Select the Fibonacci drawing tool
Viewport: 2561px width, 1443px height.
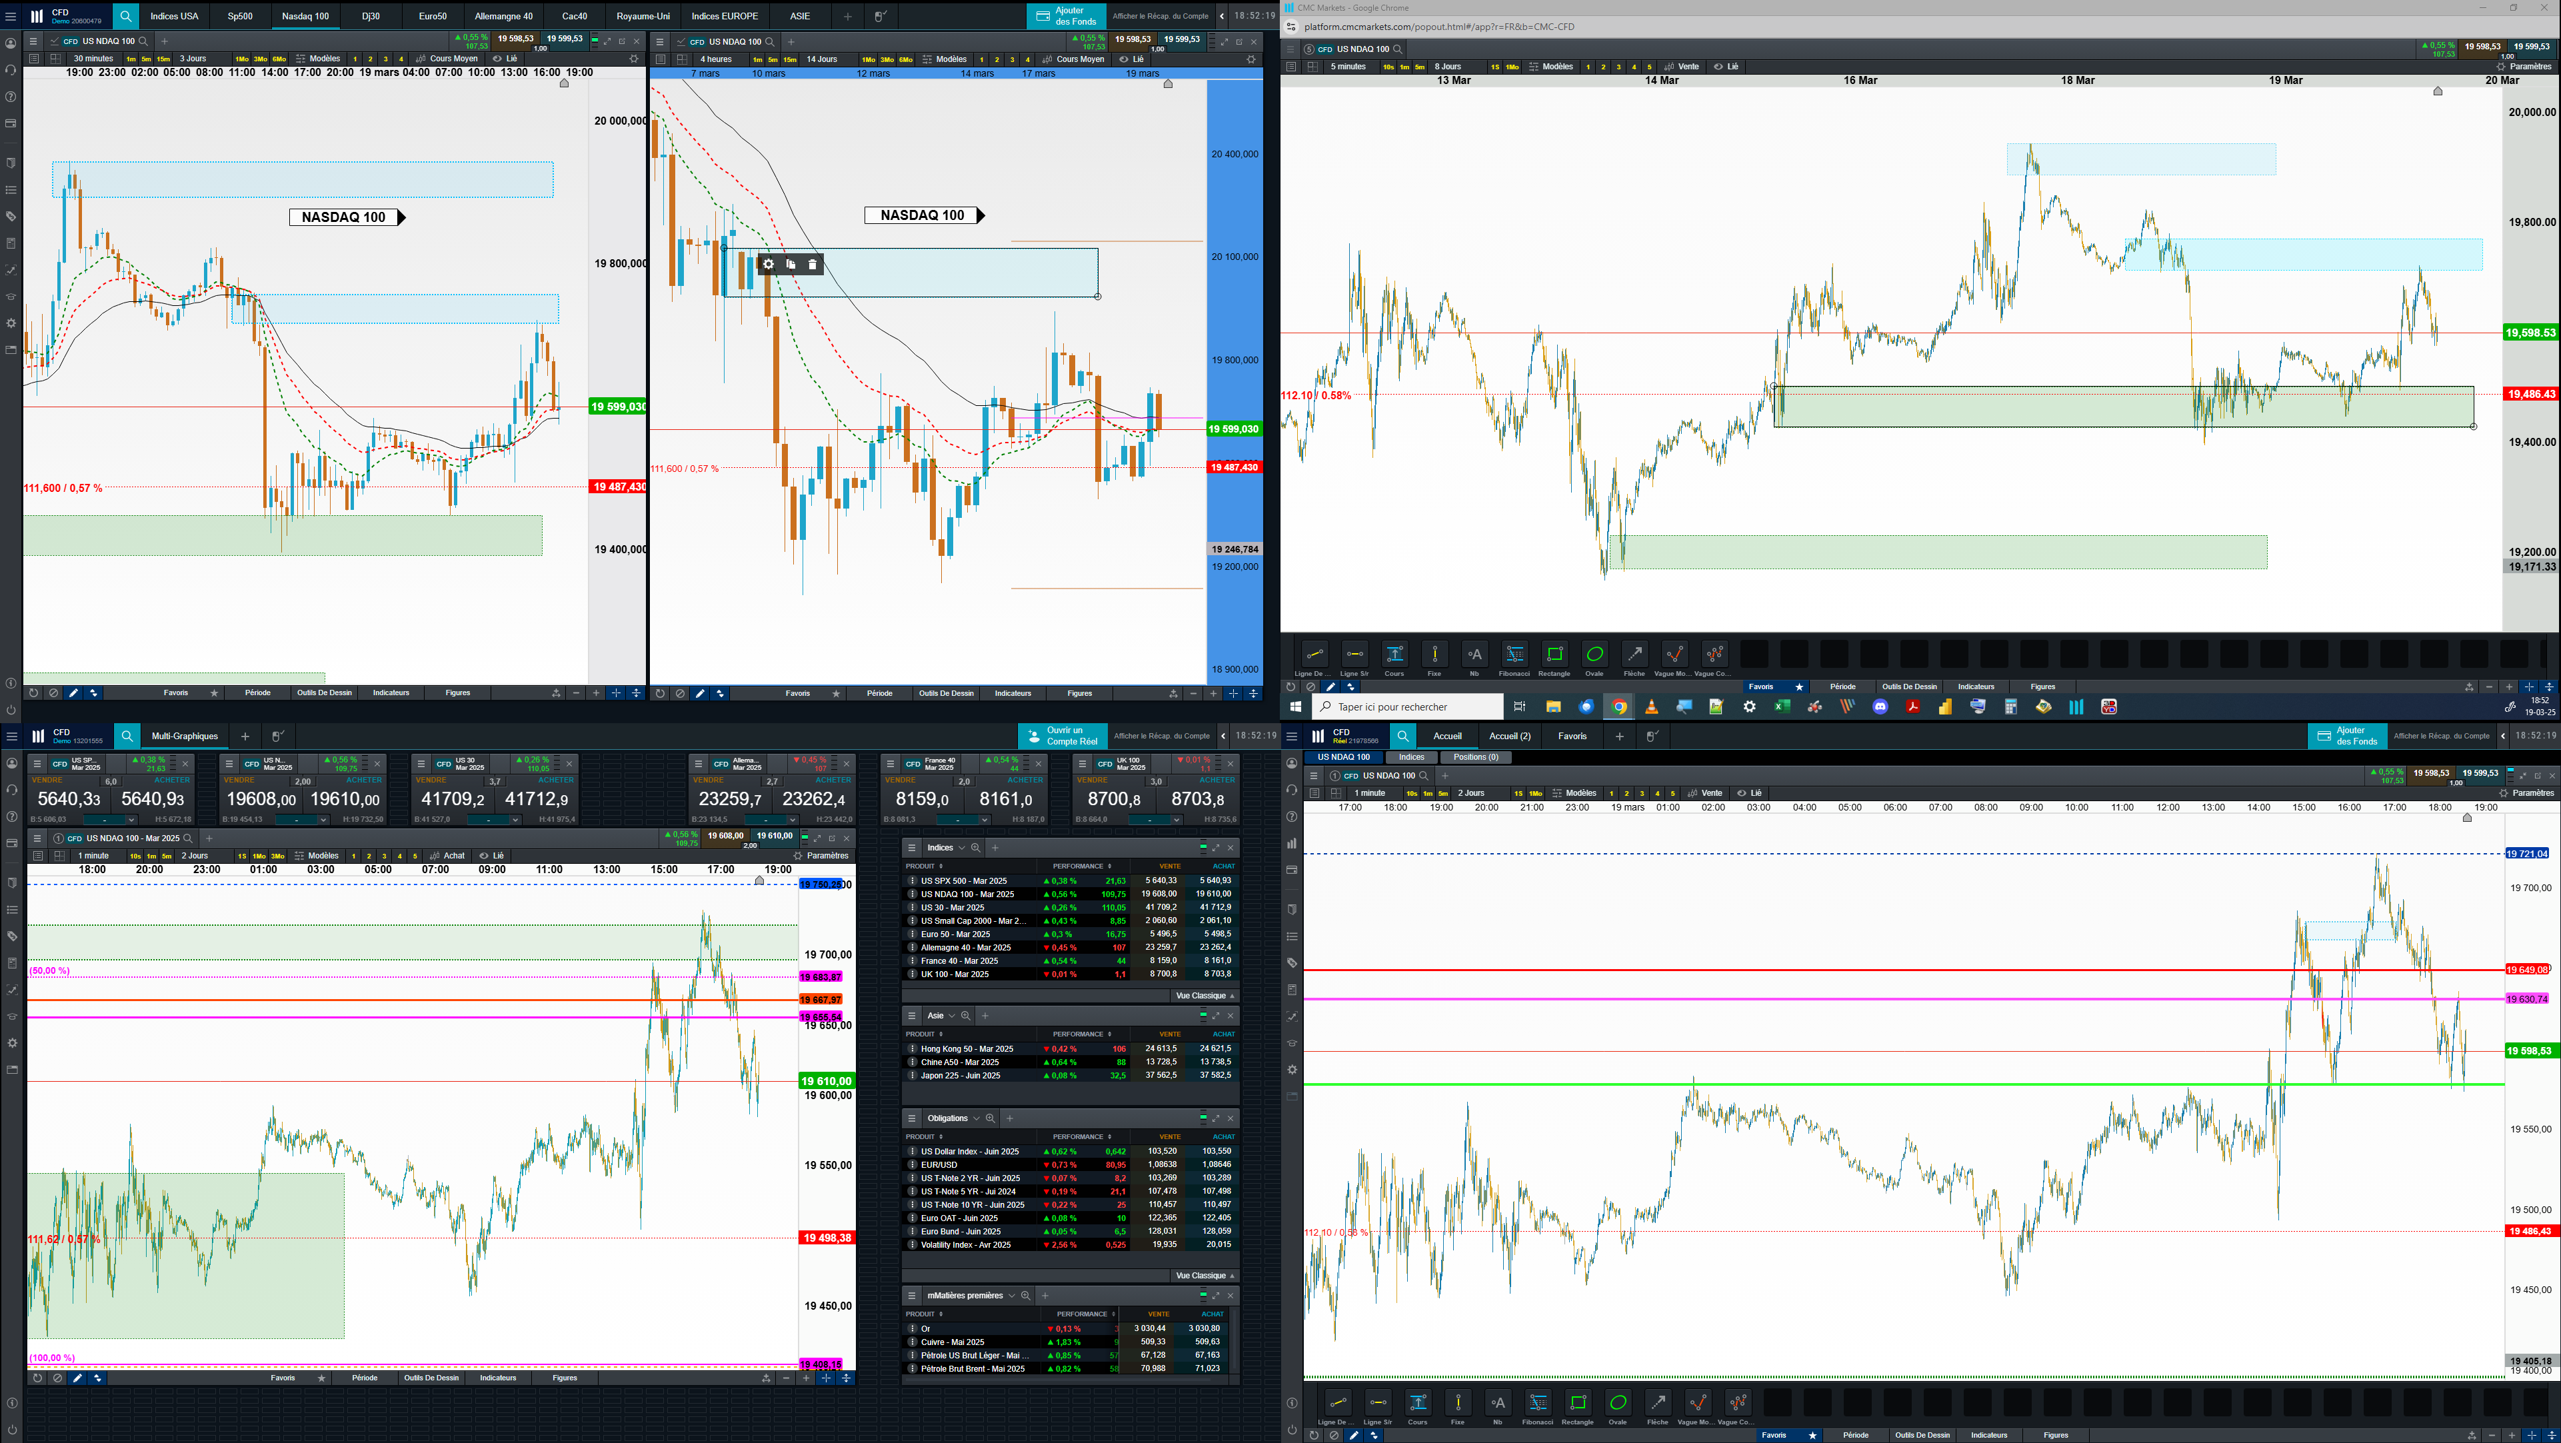point(1514,655)
